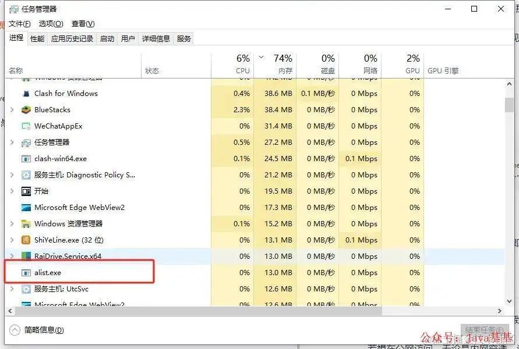The image size is (519, 349).
Task: Click the horizontal scrollbar thumb
Action: [199, 311]
